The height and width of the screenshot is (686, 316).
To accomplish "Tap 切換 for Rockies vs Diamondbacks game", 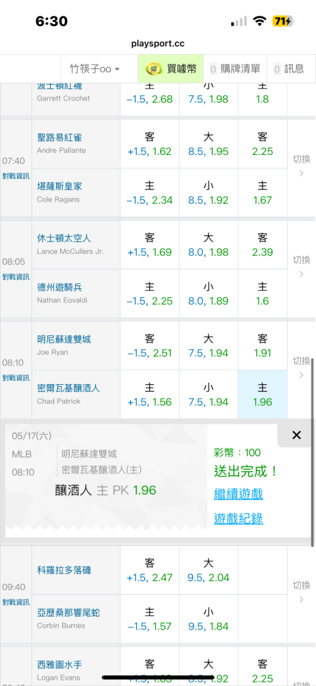I will [x=301, y=591].
